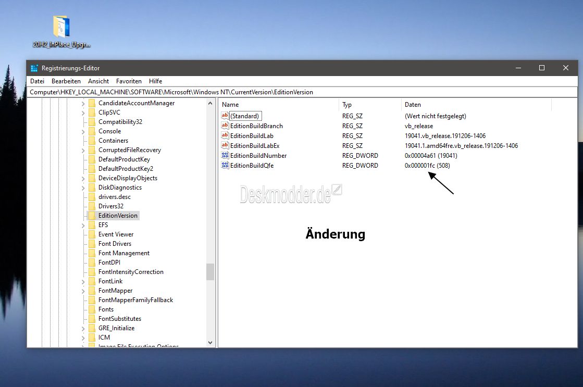Open the Hilfe menu
The image size is (583, 387).
coord(155,81)
